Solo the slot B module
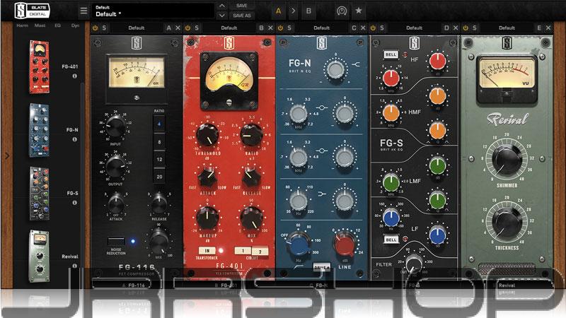 click(x=197, y=28)
